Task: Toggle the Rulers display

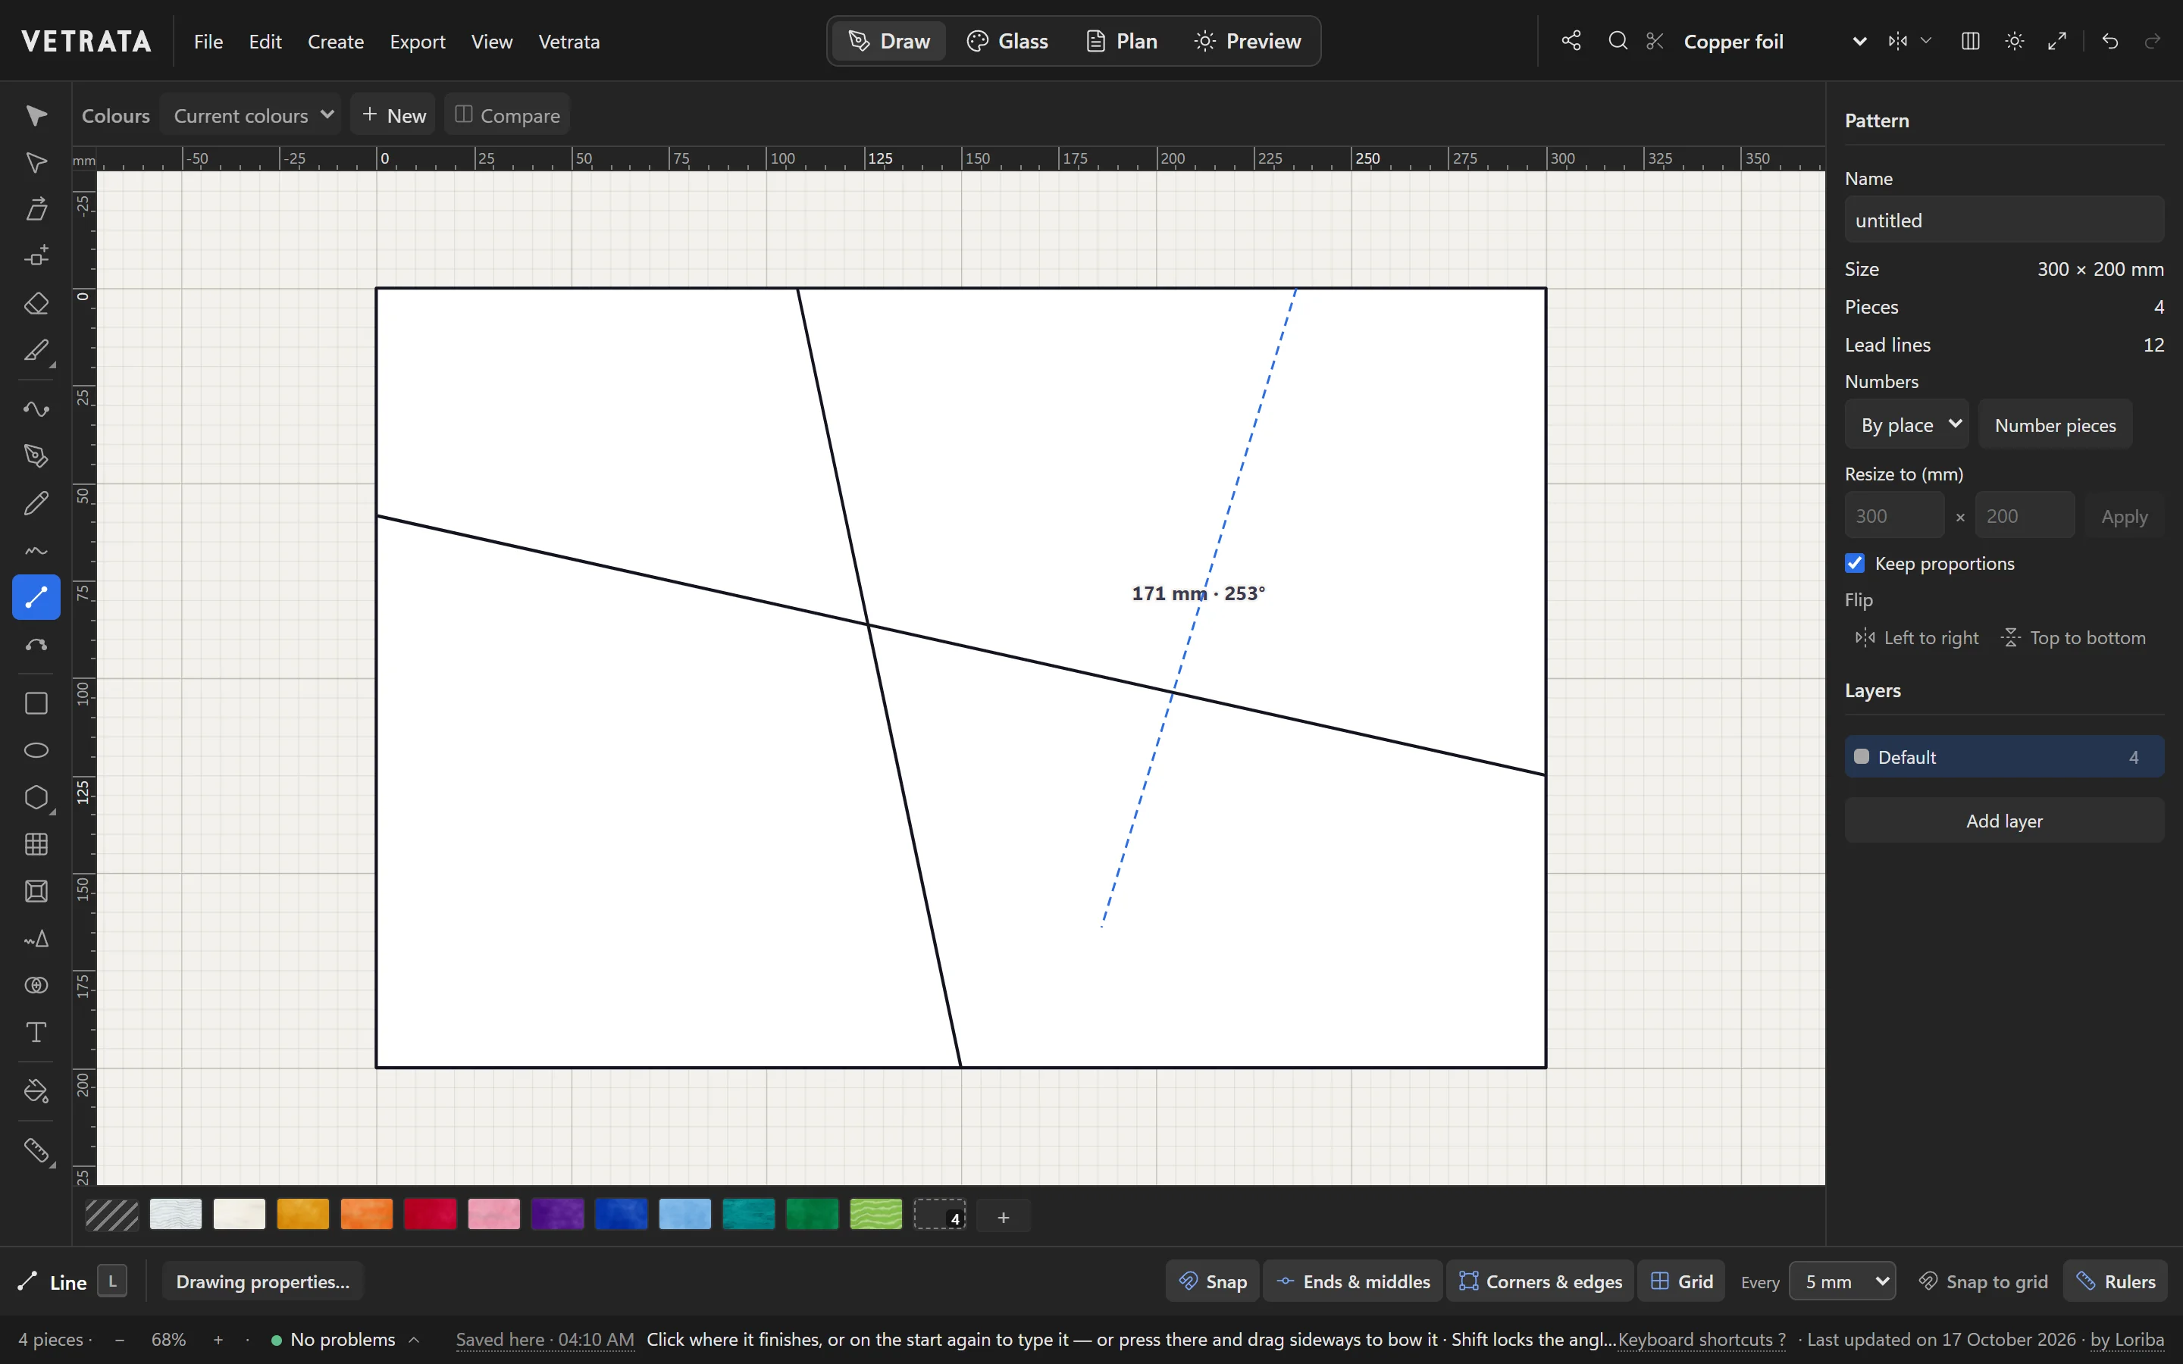Action: pyautogui.click(x=2116, y=1281)
